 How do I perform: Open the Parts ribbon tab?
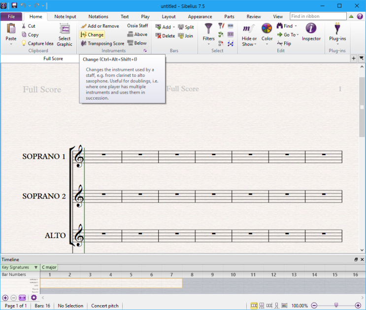(229, 17)
